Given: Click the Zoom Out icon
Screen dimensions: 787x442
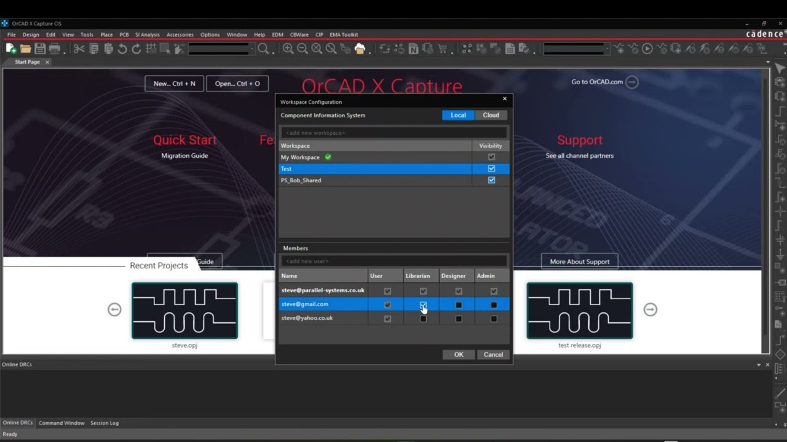Looking at the screenshot, I should 303,48.
